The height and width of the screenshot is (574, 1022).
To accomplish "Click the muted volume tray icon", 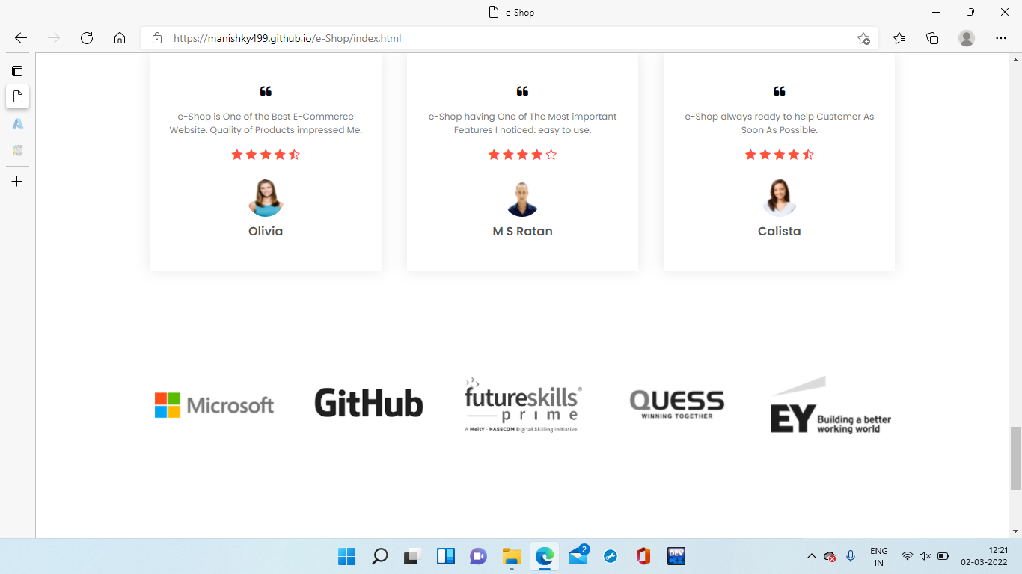I will (x=925, y=557).
